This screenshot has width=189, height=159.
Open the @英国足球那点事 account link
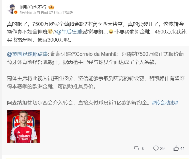tap(27, 54)
